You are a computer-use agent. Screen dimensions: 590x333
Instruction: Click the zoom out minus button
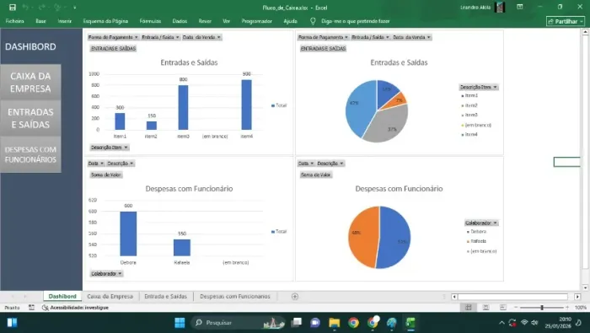tap(516, 308)
